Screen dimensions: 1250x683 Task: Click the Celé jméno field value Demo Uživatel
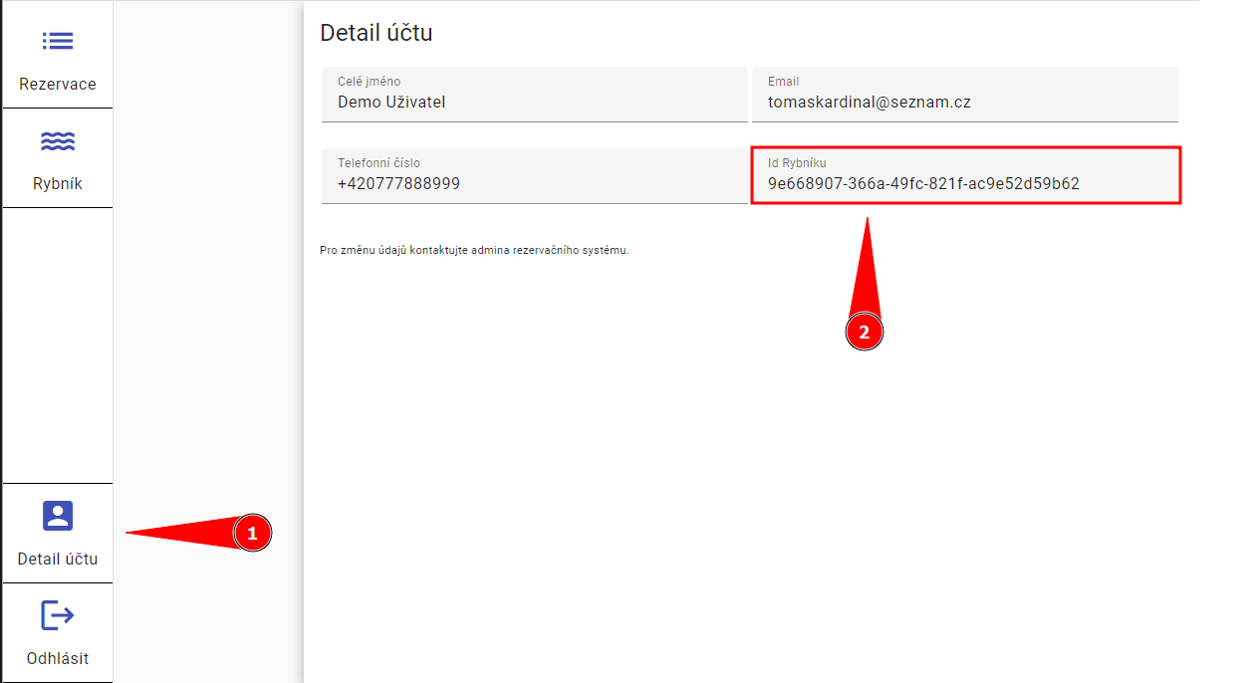click(x=390, y=102)
